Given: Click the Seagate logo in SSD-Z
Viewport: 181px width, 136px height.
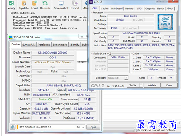Looking at the screenshot, I should click(82, 62).
